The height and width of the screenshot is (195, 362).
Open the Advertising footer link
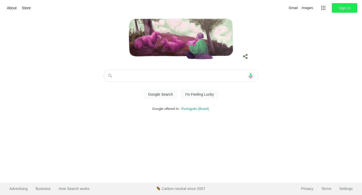click(x=18, y=189)
